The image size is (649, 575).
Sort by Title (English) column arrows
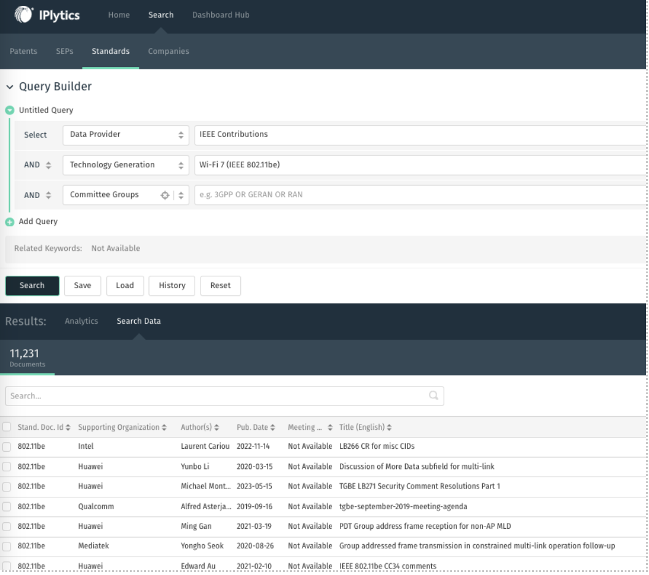389,427
